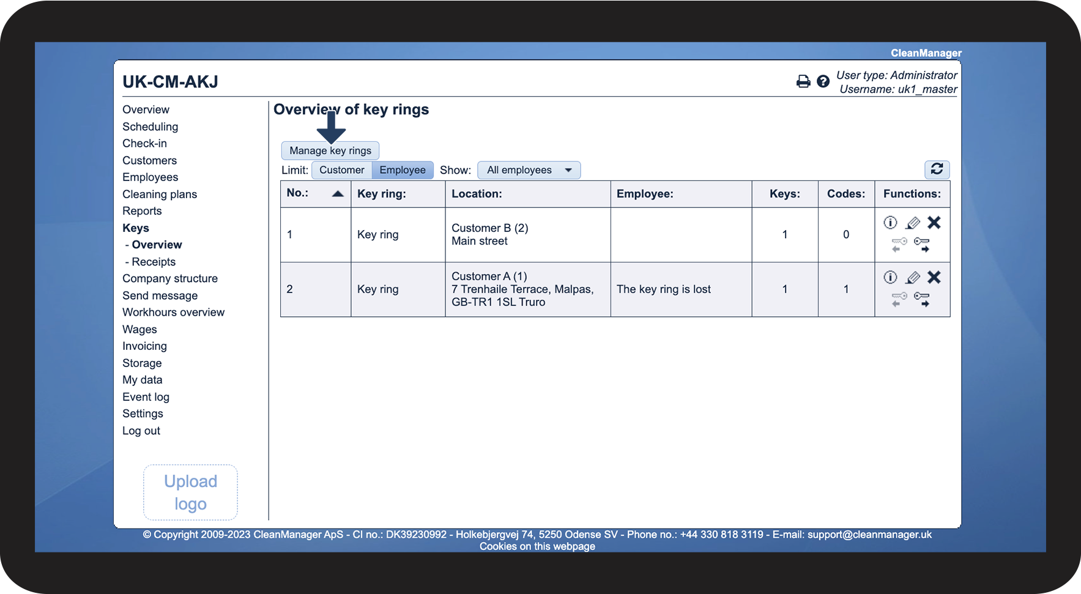
Task: Toggle the Customer limit filter
Action: (x=341, y=170)
